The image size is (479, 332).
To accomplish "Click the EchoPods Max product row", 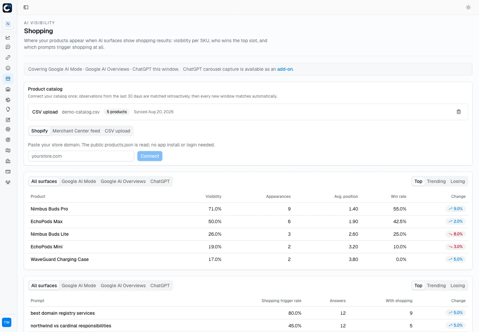I will (x=248, y=221).
